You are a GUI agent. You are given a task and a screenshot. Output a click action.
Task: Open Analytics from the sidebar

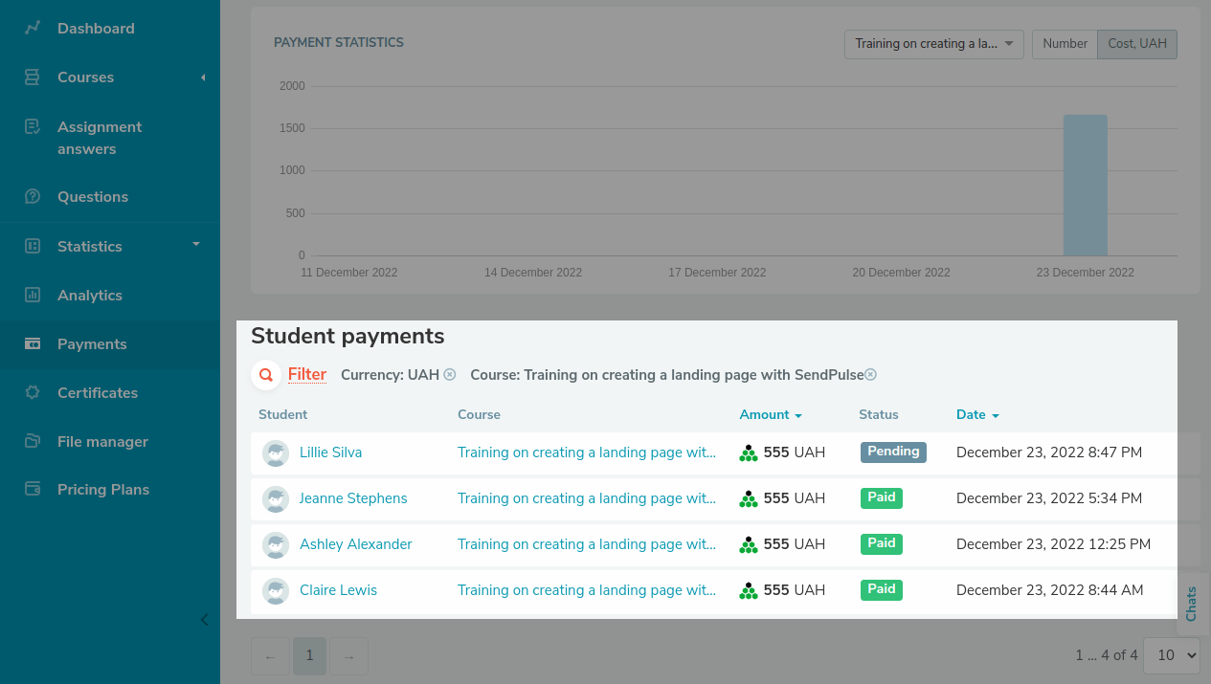click(x=89, y=295)
